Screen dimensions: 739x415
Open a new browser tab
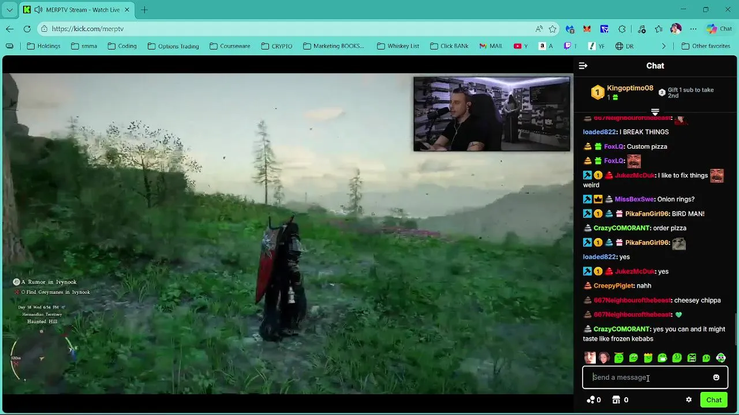[x=144, y=10]
